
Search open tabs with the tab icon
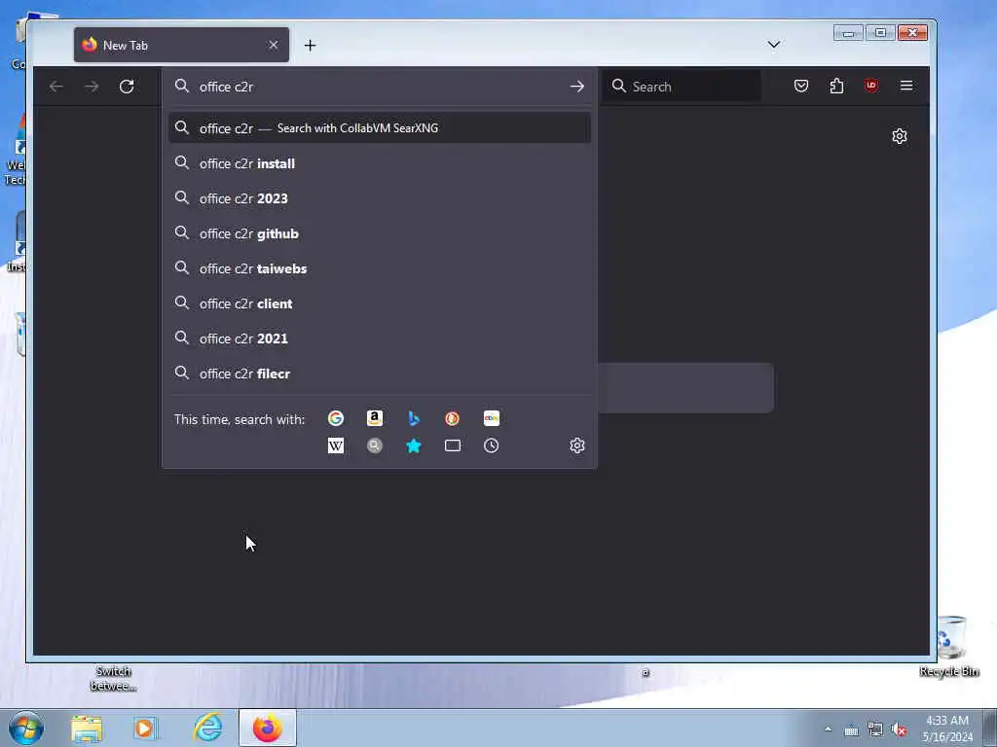(x=452, y=445)
